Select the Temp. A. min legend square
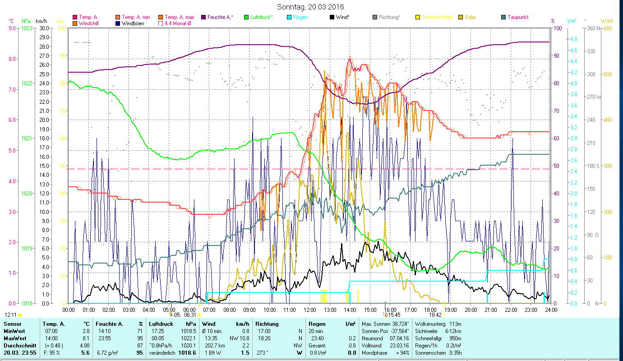The height and width of the screenshot is (361, 623). click(x=118, y=17)
